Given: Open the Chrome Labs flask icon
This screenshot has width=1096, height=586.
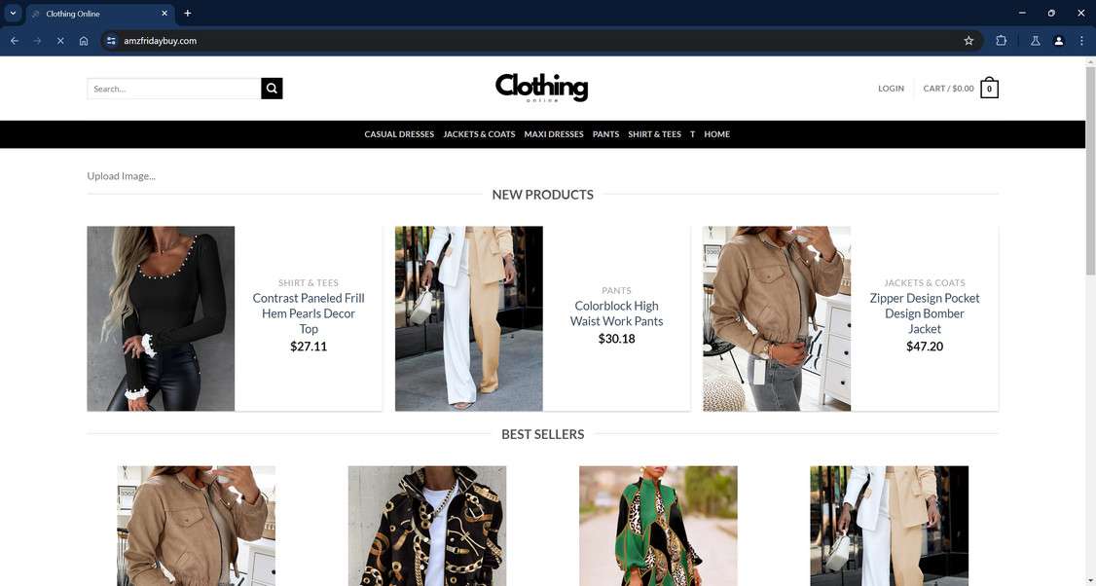Looking at the screenshot, I should tap(1036, 41).
